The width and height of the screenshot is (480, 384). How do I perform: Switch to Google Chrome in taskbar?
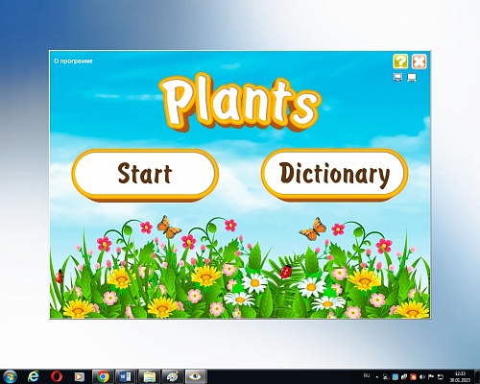pyautogui.click(x=103, y=376)
